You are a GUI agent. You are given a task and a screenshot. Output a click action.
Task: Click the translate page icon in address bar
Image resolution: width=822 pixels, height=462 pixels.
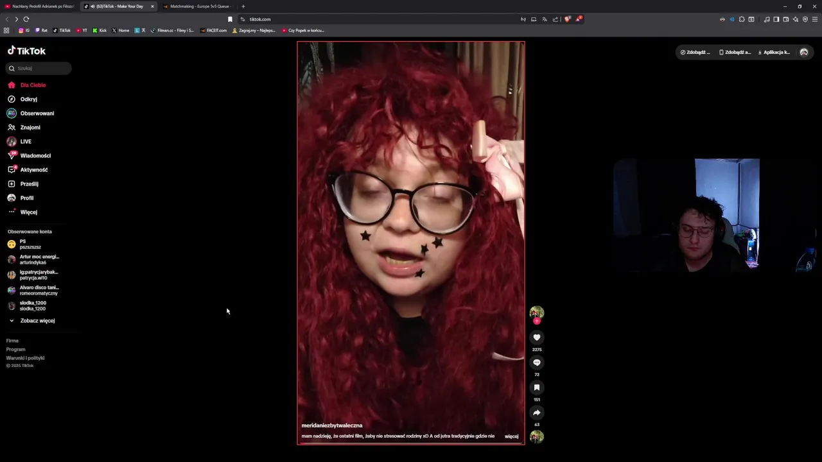coord(545,19)
